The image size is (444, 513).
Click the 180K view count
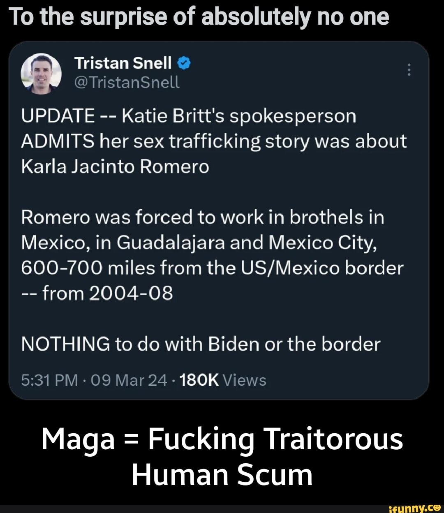pyautogui.click(x=200, y=380)
